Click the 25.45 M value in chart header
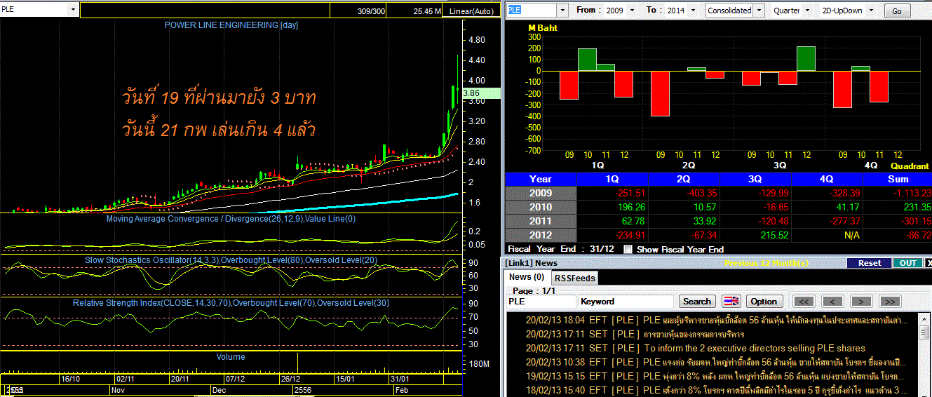This screenshot has height=397, width=932. [427, 11]
